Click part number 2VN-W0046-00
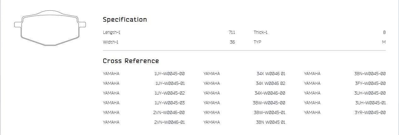 [x=169, y=113]
